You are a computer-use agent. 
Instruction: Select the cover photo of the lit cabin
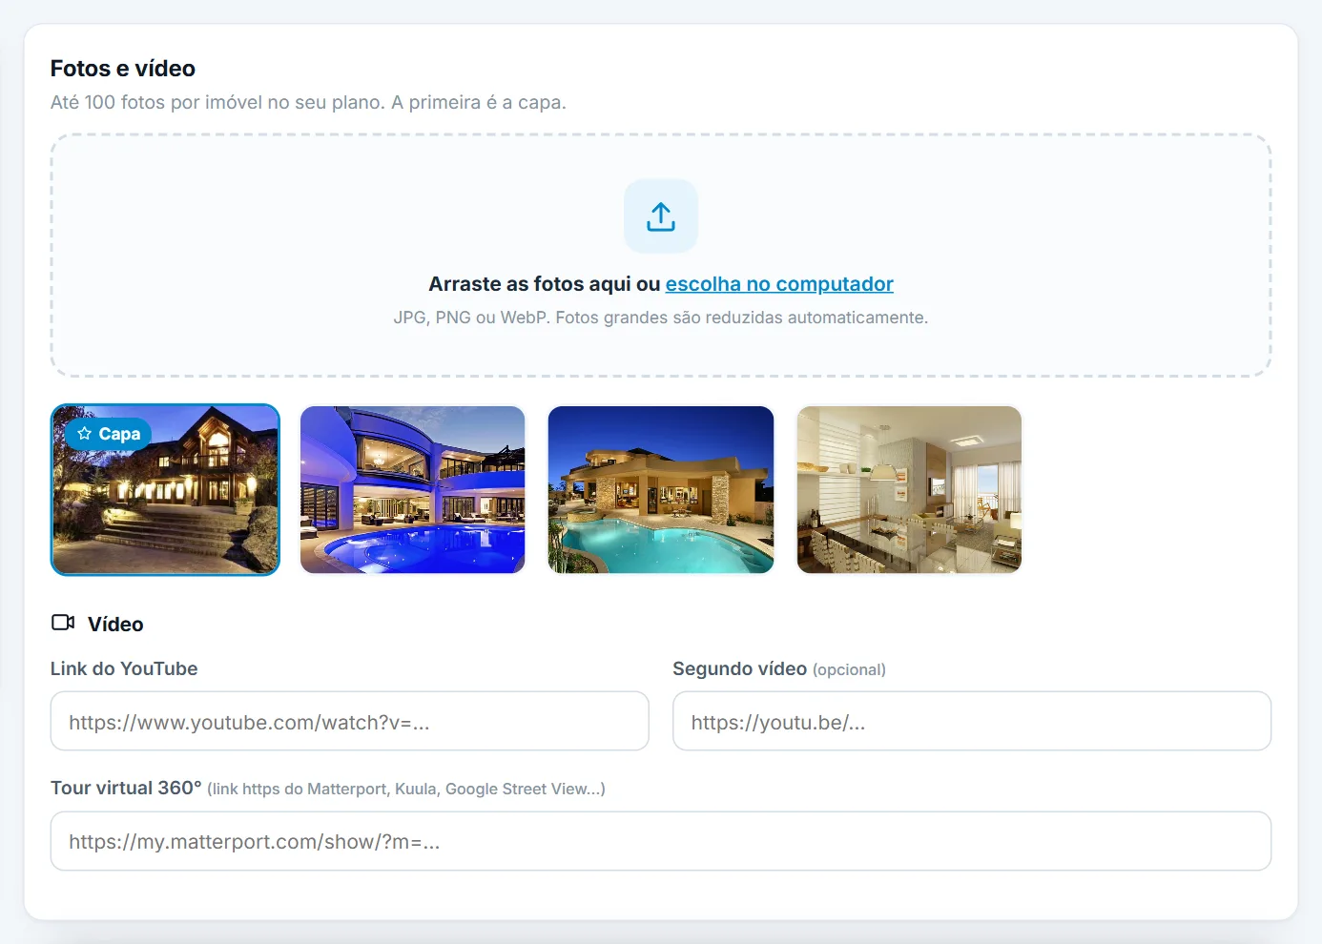click(x=165, y=490)
